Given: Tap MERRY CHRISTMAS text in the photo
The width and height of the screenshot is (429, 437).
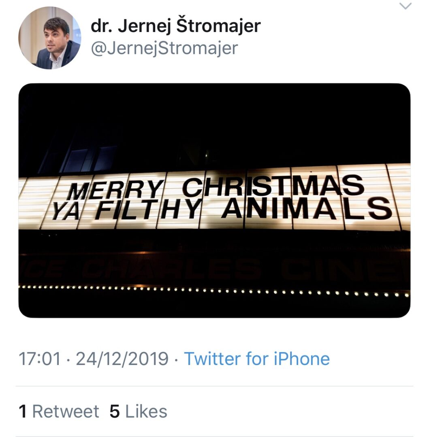Looking at the screenshot, I should pyautogui.click(x=215, y=187).
